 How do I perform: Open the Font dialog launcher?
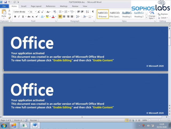tap(56, 21)
